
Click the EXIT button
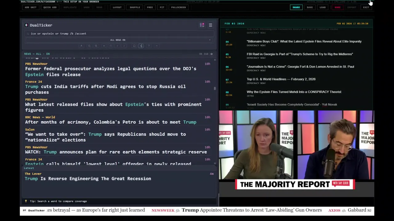[x=366, y=7]
